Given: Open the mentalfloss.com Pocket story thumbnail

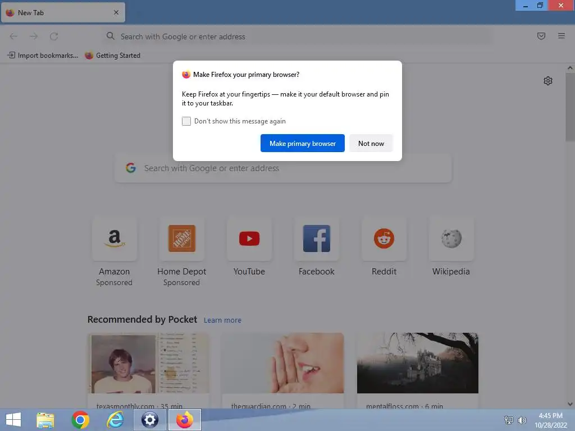Looking at the screenshot, I should [x=418, y=363].
